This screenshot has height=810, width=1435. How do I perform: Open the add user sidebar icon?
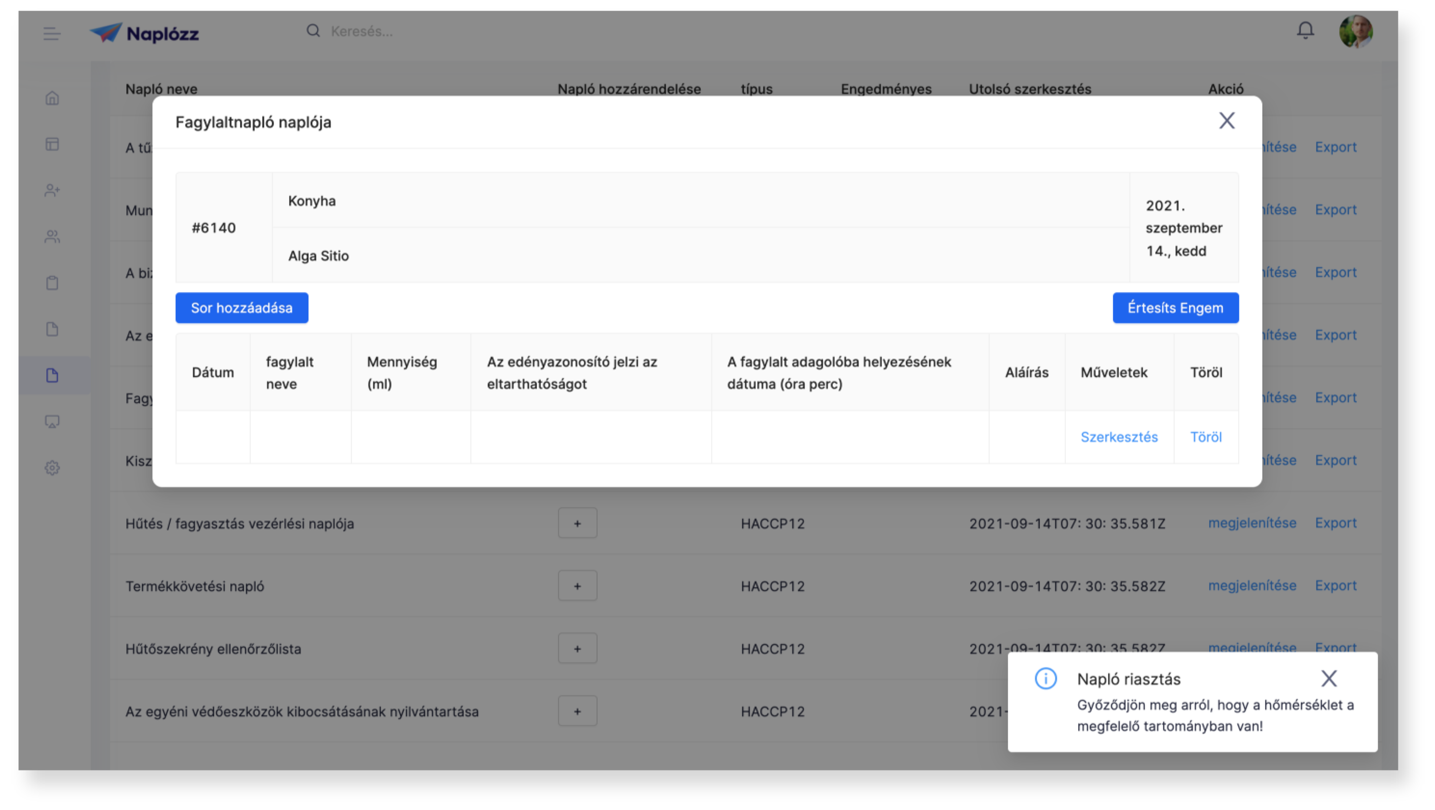[x=53, y=190]
